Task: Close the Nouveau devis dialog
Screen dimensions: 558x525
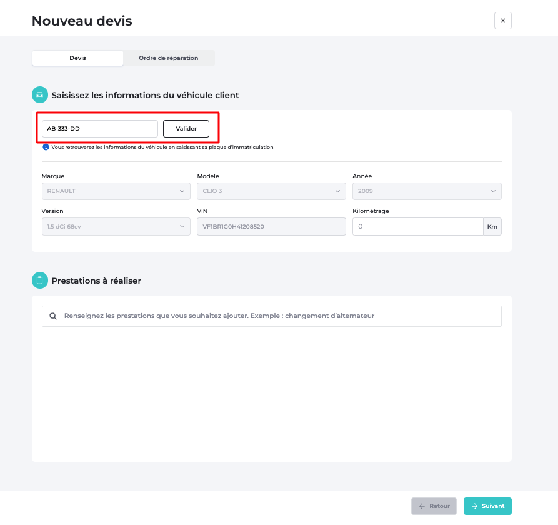Action: pyautogui.click(x=502, y=21)
